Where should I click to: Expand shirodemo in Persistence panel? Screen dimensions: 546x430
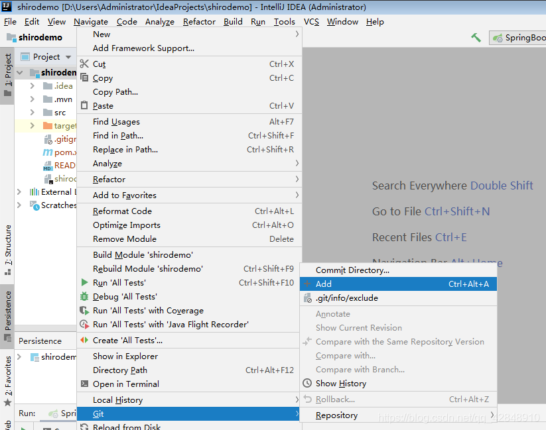pyautogui.click(x=19, y=356)
